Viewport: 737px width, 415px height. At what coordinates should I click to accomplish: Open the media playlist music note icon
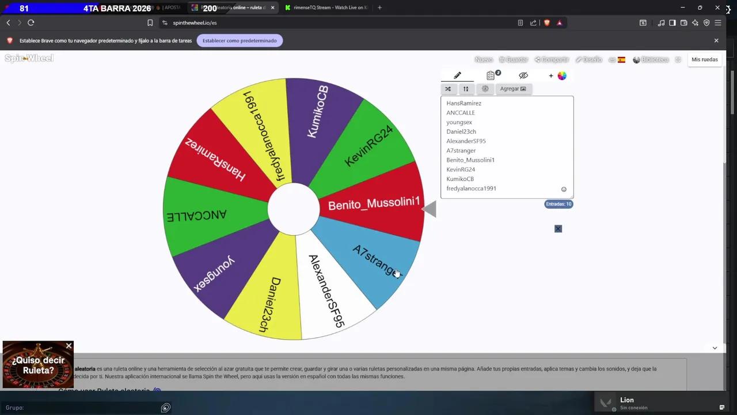coord(661,23)
